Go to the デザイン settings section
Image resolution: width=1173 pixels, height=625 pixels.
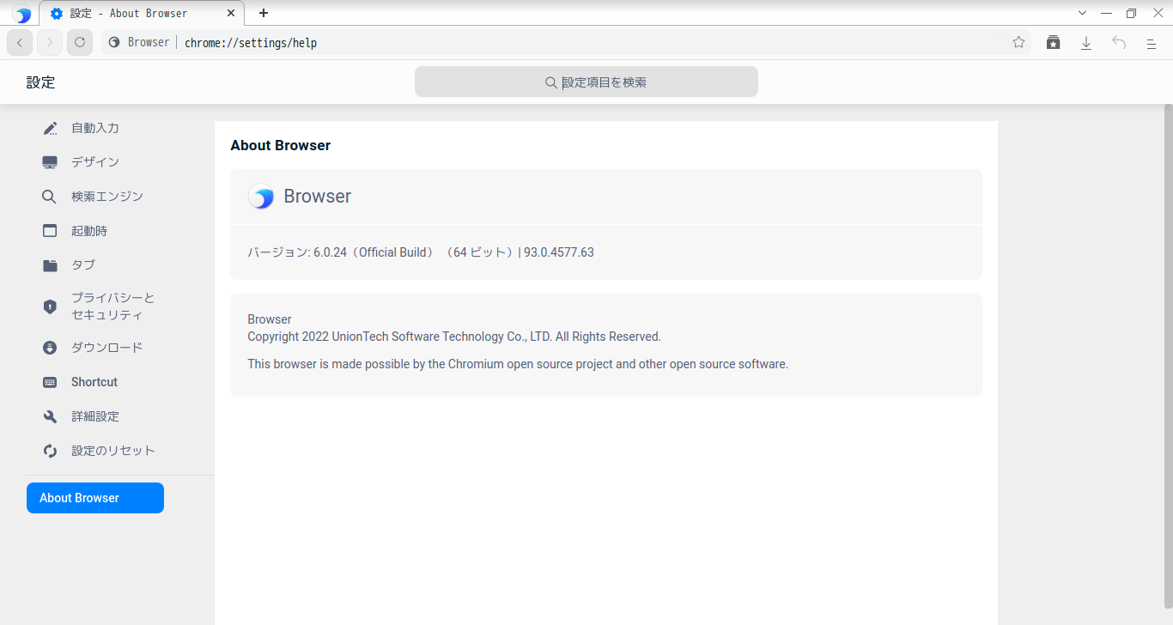coord(95,162)
